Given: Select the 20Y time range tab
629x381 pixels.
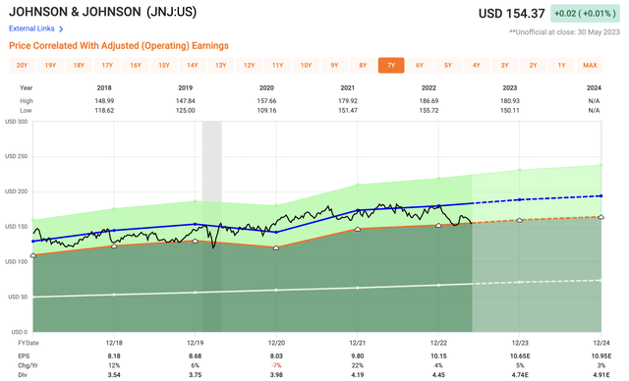Looking at the screenshot, I should point(22,66).
